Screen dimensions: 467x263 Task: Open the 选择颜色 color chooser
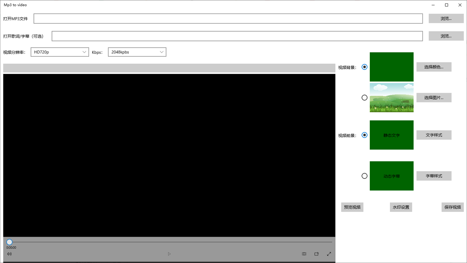(434, 67)
